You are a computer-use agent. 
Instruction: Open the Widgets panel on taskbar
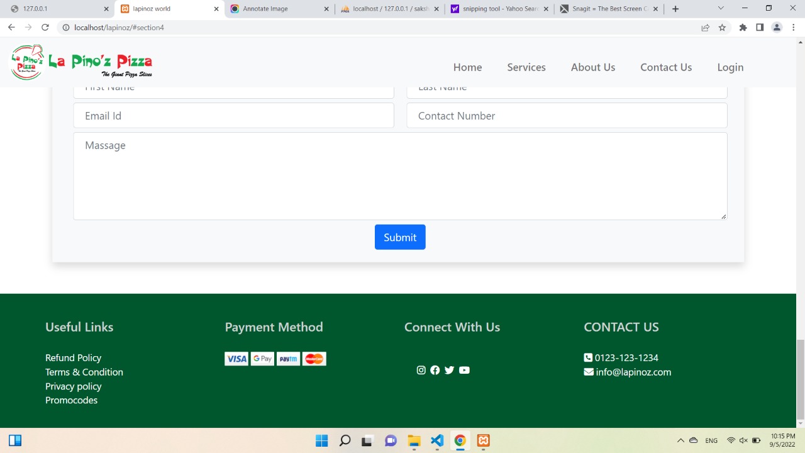point(15,440)
